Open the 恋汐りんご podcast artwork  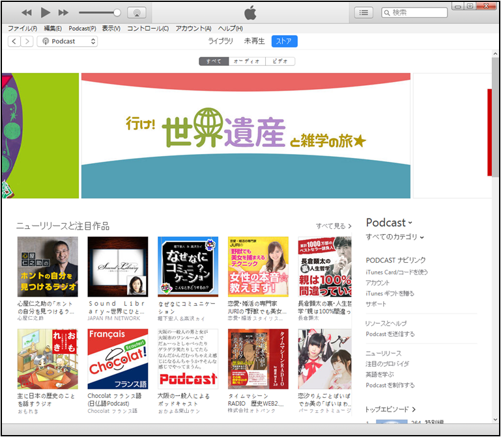pos(324,359)
